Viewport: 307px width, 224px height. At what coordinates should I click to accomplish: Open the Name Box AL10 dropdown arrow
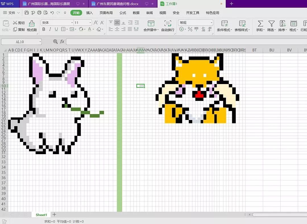click(40, 42)
